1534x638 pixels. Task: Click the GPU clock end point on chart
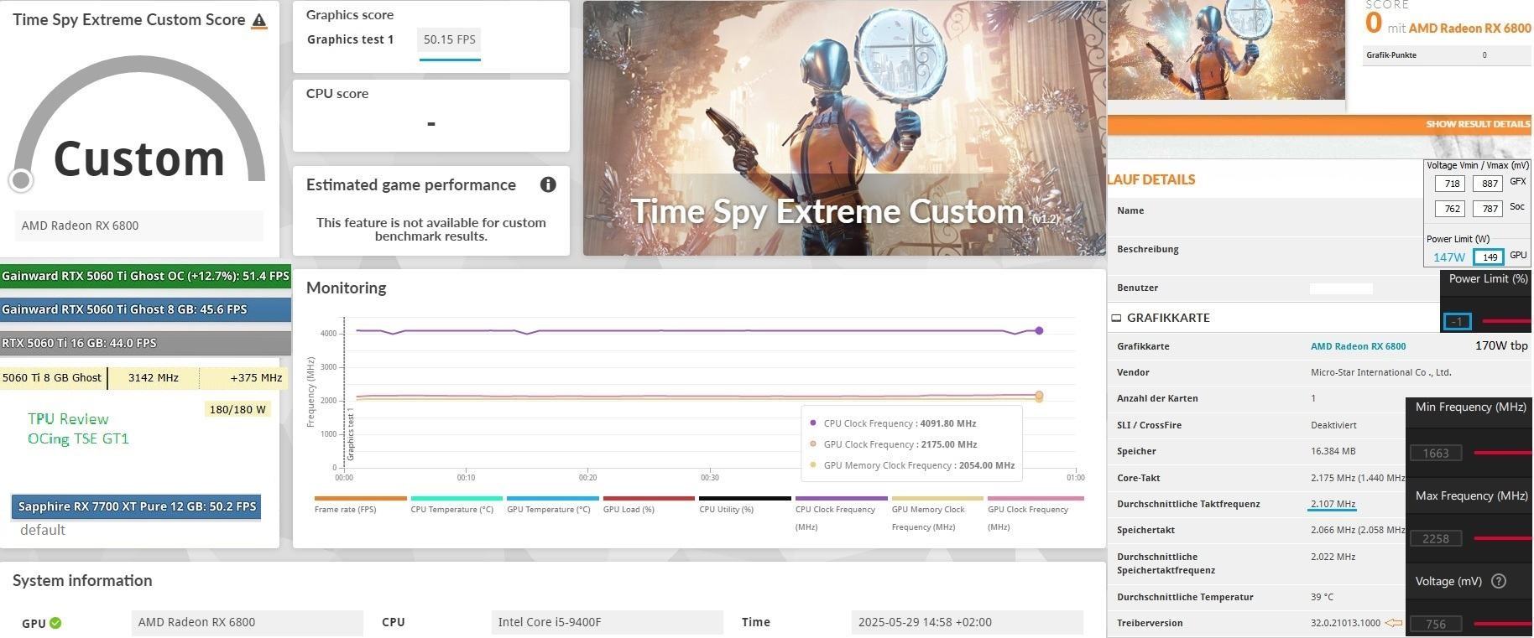click(1039, 395)
